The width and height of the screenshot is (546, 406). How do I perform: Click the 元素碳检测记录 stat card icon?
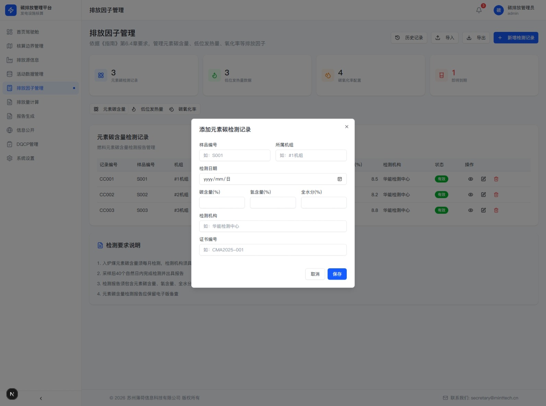click(x=101, y=75)
